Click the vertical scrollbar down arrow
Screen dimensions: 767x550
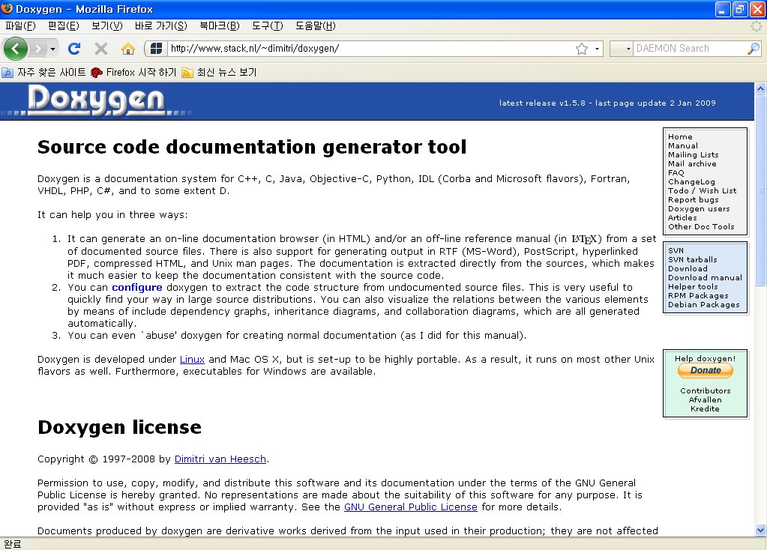point(760,530)
